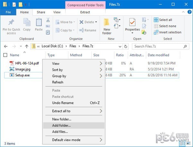Select the HPL-96-124.pdf file
Image resolution: width=193 pixels, height=147 pixels.
coord(27,63)
